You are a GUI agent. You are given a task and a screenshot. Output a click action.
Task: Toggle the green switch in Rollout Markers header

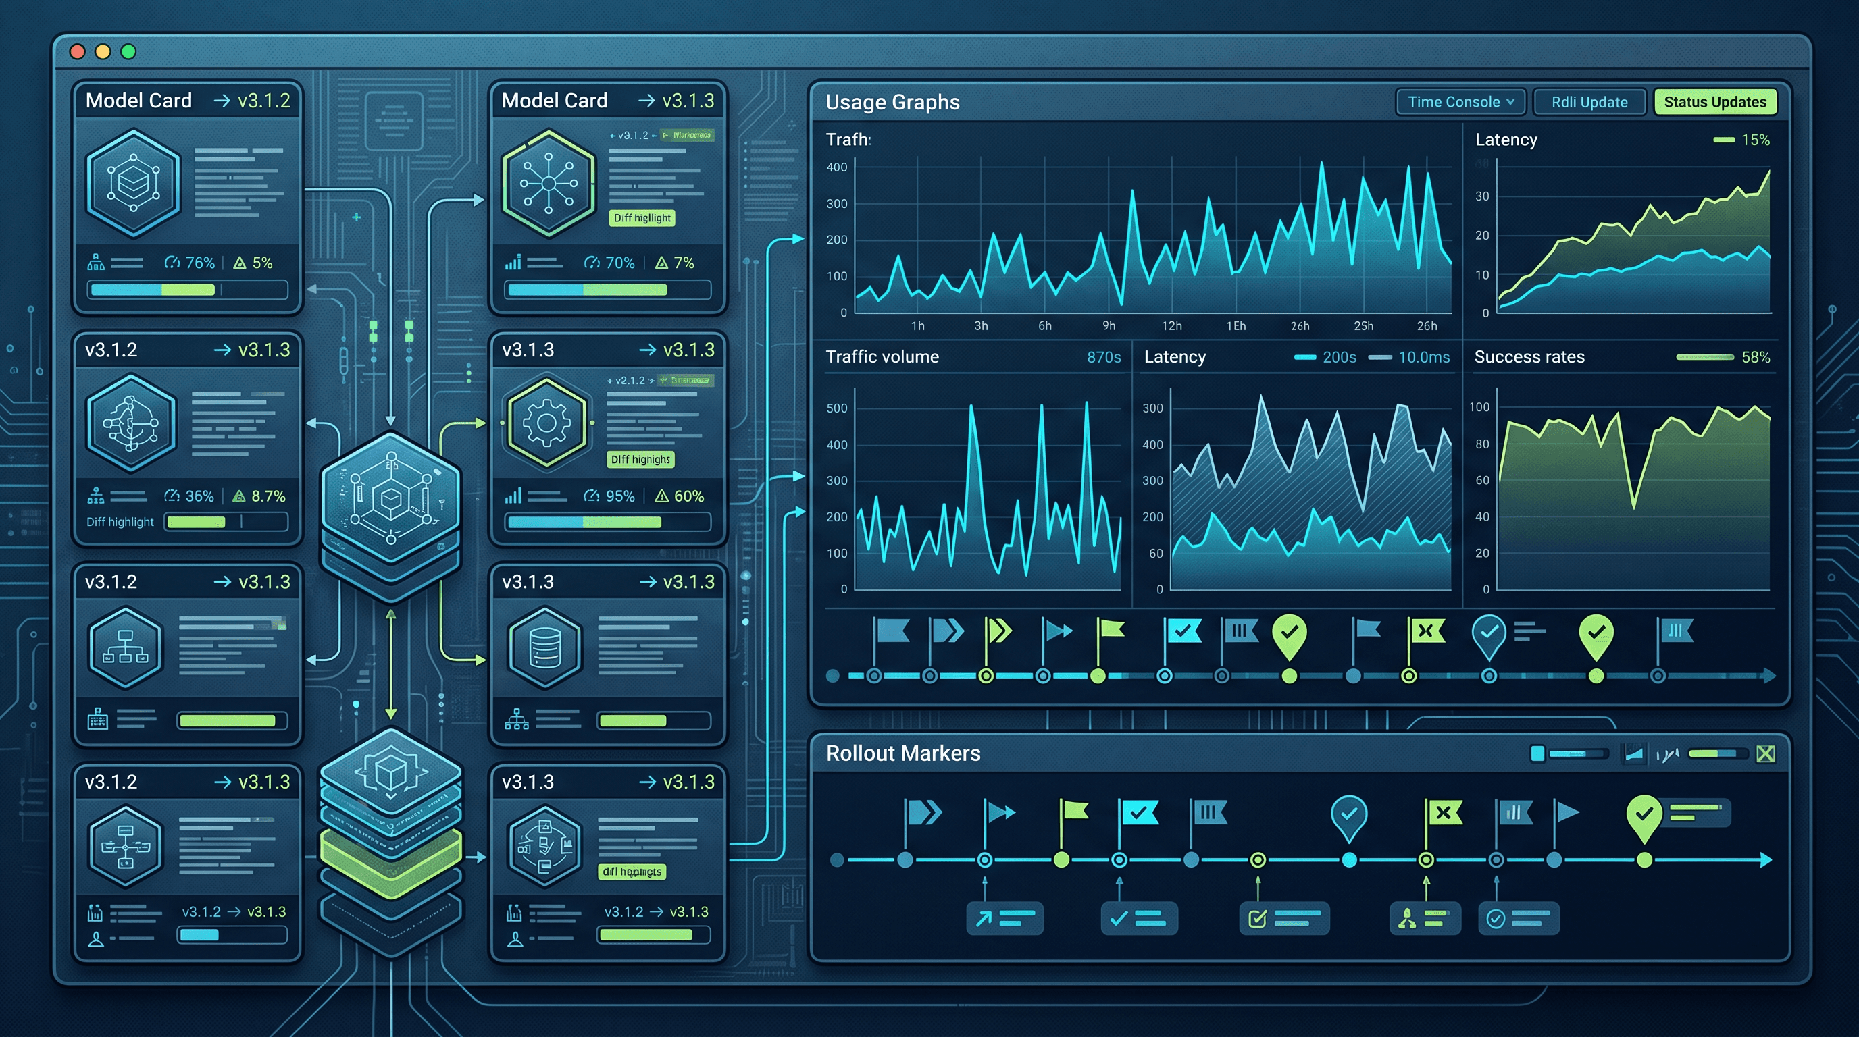pyautogui.click(x=1718, y=753)
